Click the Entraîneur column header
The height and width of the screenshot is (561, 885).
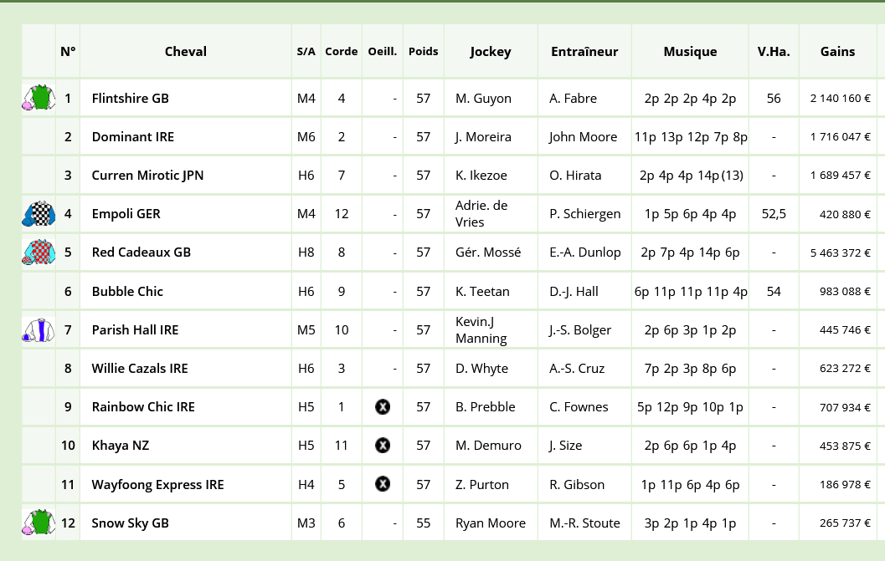[x=584, y=51]
